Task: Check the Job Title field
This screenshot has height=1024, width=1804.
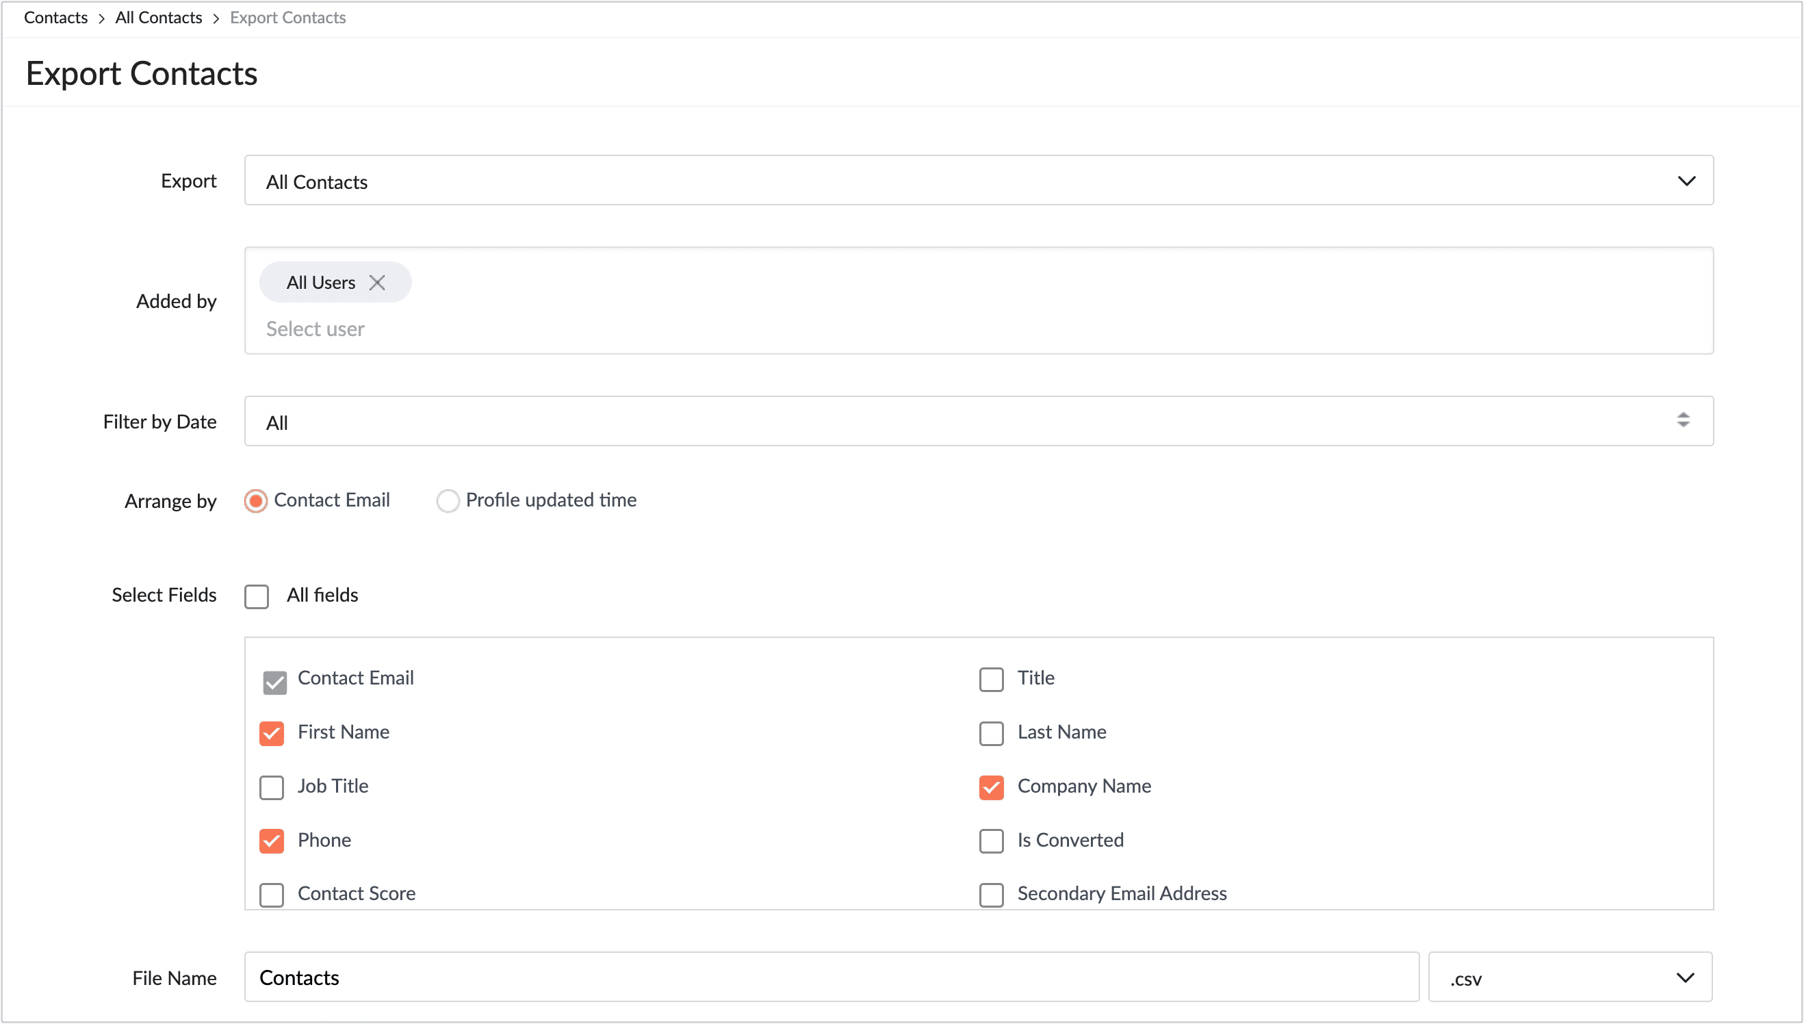Action: [272, 788]
